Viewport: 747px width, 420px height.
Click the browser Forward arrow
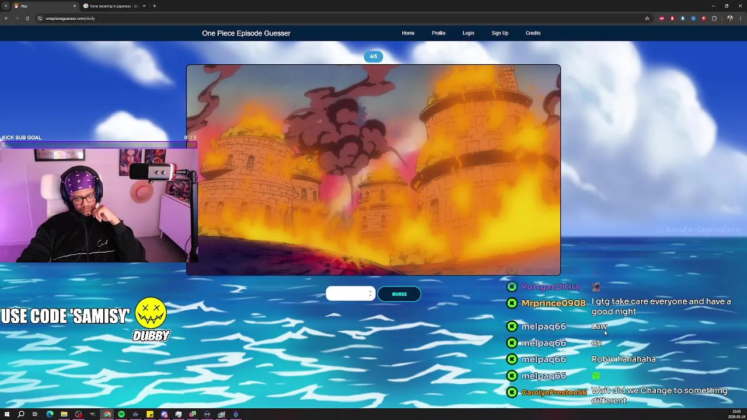tap(16, 18)
